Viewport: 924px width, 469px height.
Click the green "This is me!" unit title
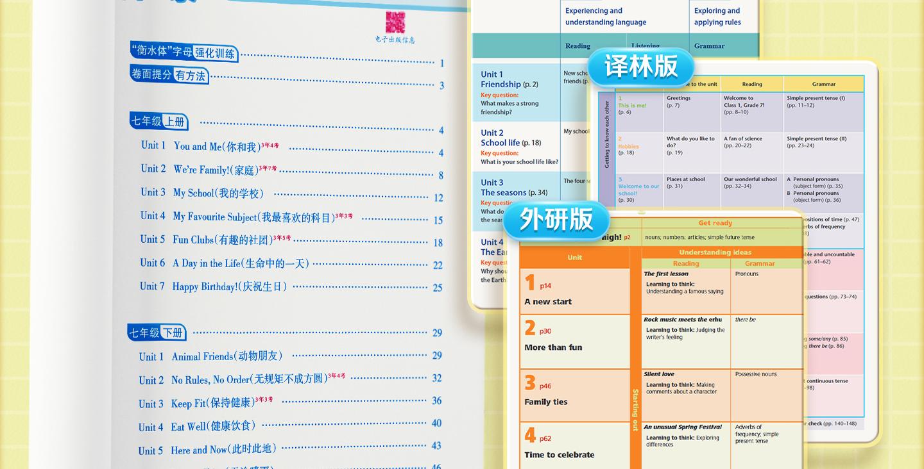(x=632, y=105)
